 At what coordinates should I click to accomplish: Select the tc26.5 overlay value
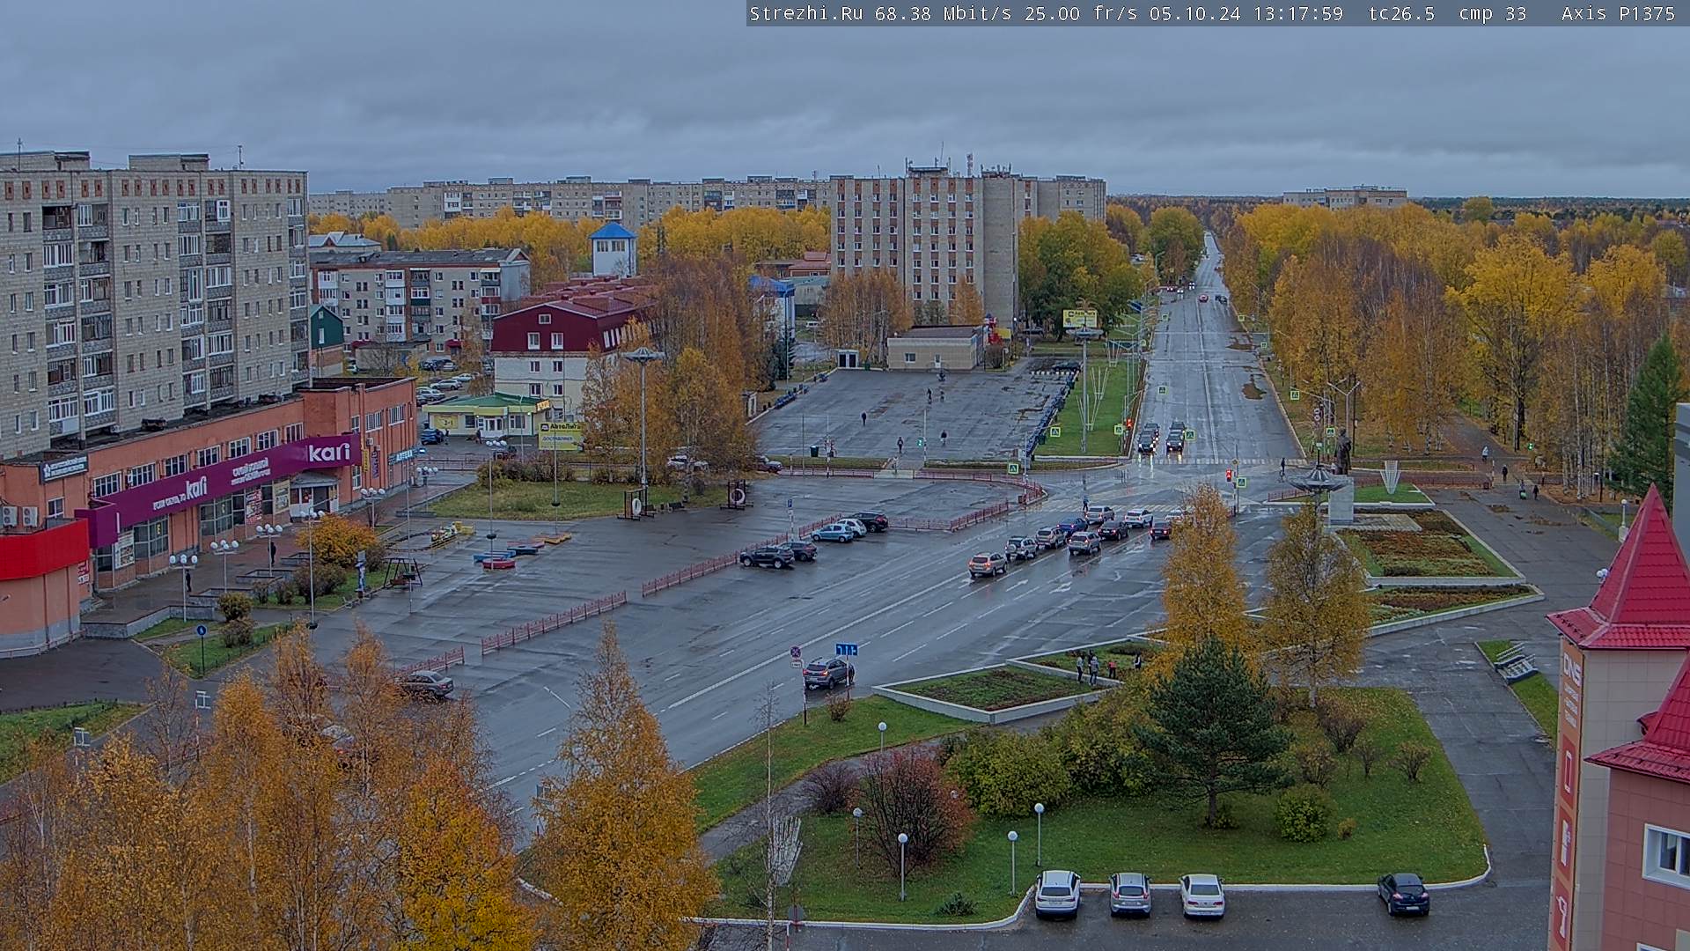click(1401, 13)
